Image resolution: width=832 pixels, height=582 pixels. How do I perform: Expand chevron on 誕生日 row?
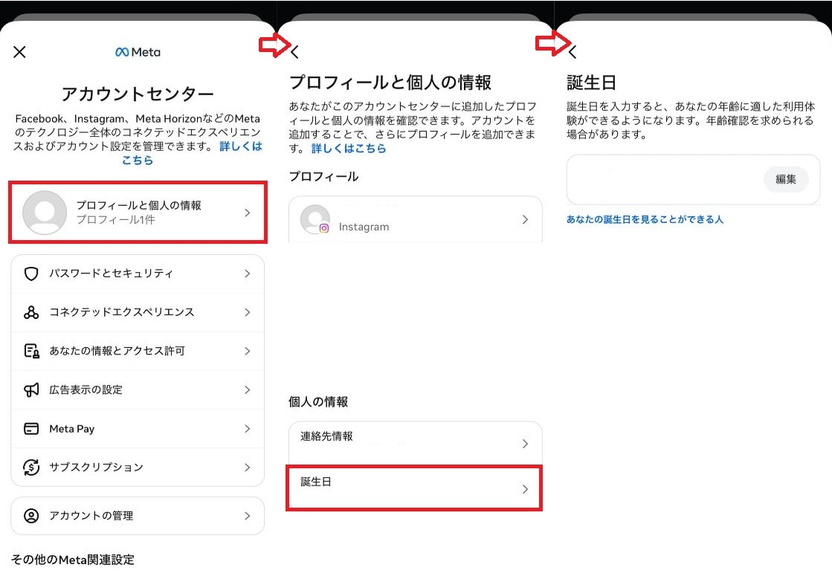[x=525, y=489]
